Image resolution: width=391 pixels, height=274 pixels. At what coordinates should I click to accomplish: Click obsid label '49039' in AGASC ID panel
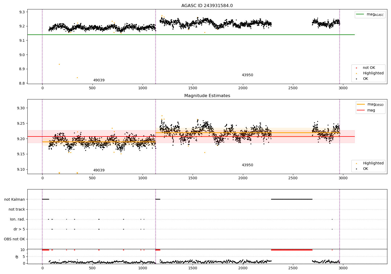pos(99,80)
